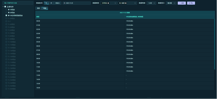Screen dimensions: 217x99
Task: Click the sensor icon beside 7#局放
Action: (9, 33)
